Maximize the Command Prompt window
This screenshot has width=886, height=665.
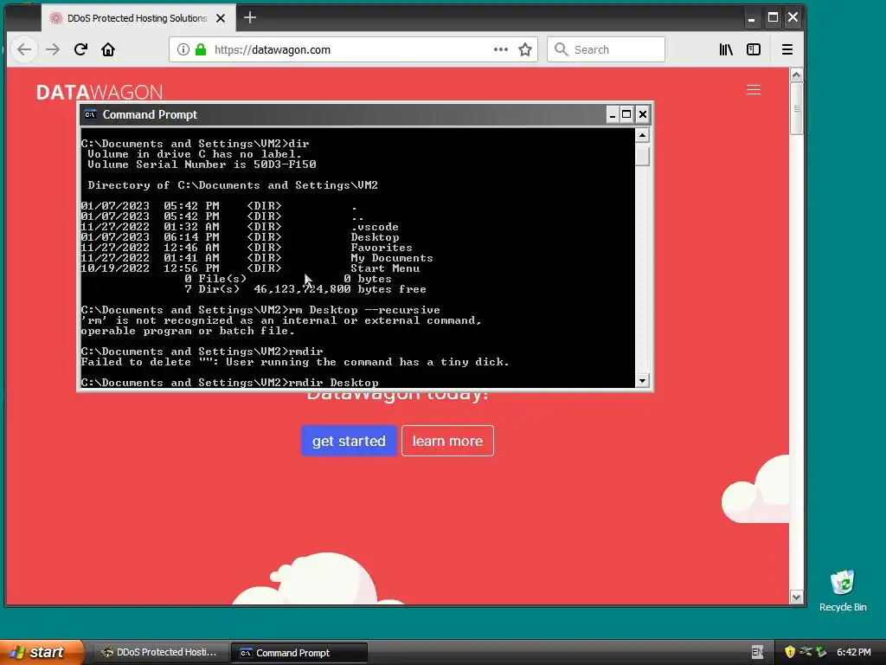pos(626,115)
